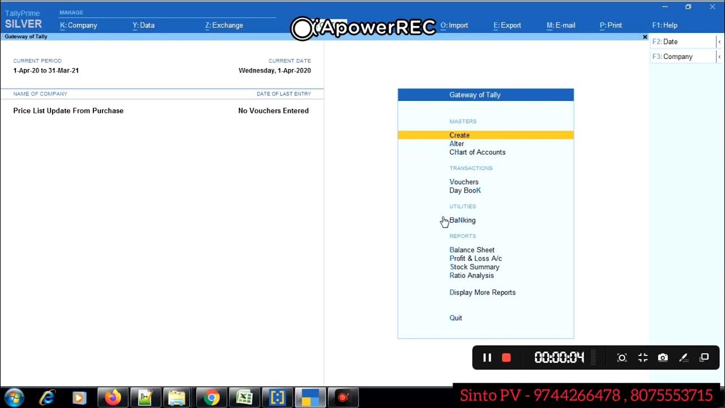
Task: Open the P: Print menu
Action: point(611,25)
